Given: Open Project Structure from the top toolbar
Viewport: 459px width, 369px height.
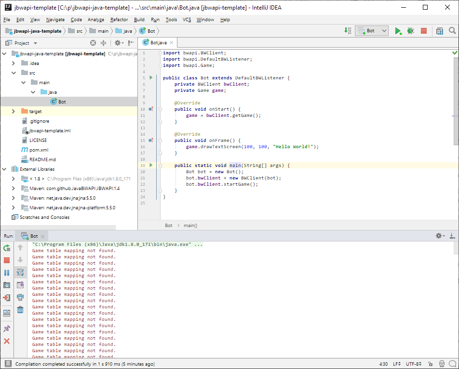Looking at the screenshot, I should coord(439,31).
